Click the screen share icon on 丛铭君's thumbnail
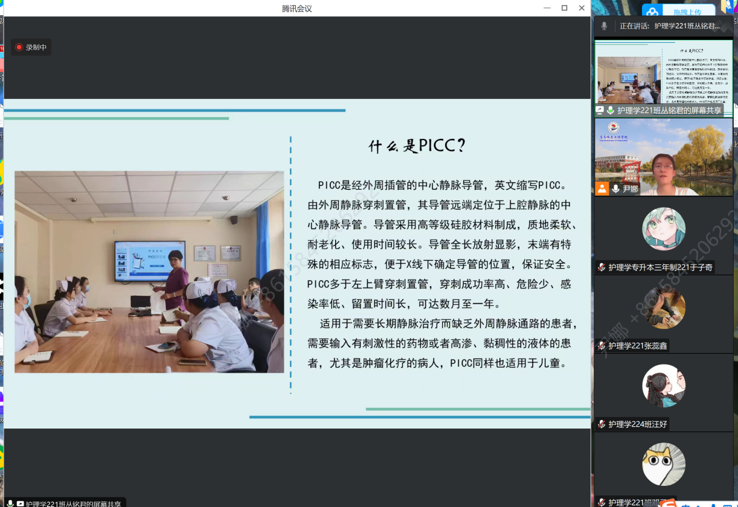The width and height of the screenshot is (738, 507). [600, 110]
